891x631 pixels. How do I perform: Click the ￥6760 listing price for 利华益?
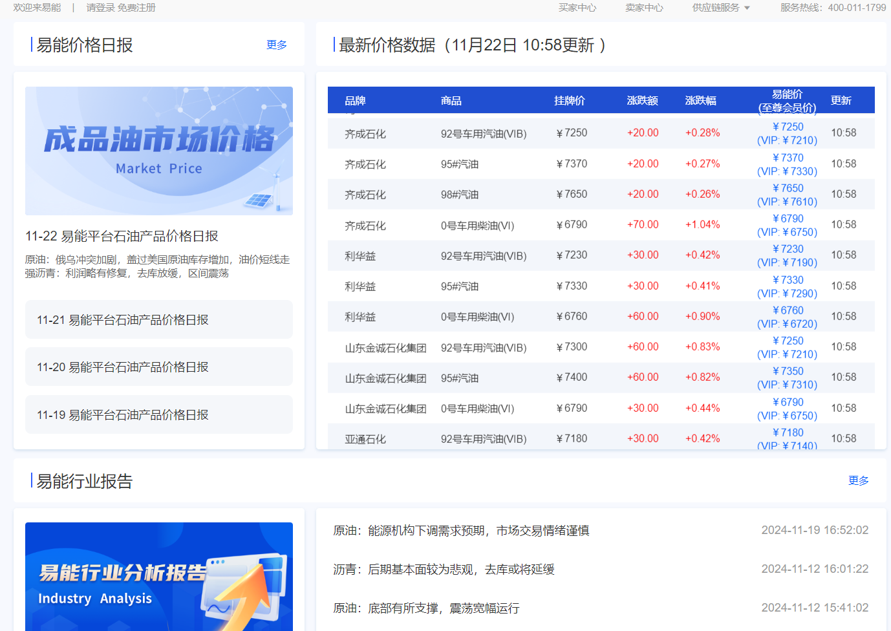tap(572, 316)
